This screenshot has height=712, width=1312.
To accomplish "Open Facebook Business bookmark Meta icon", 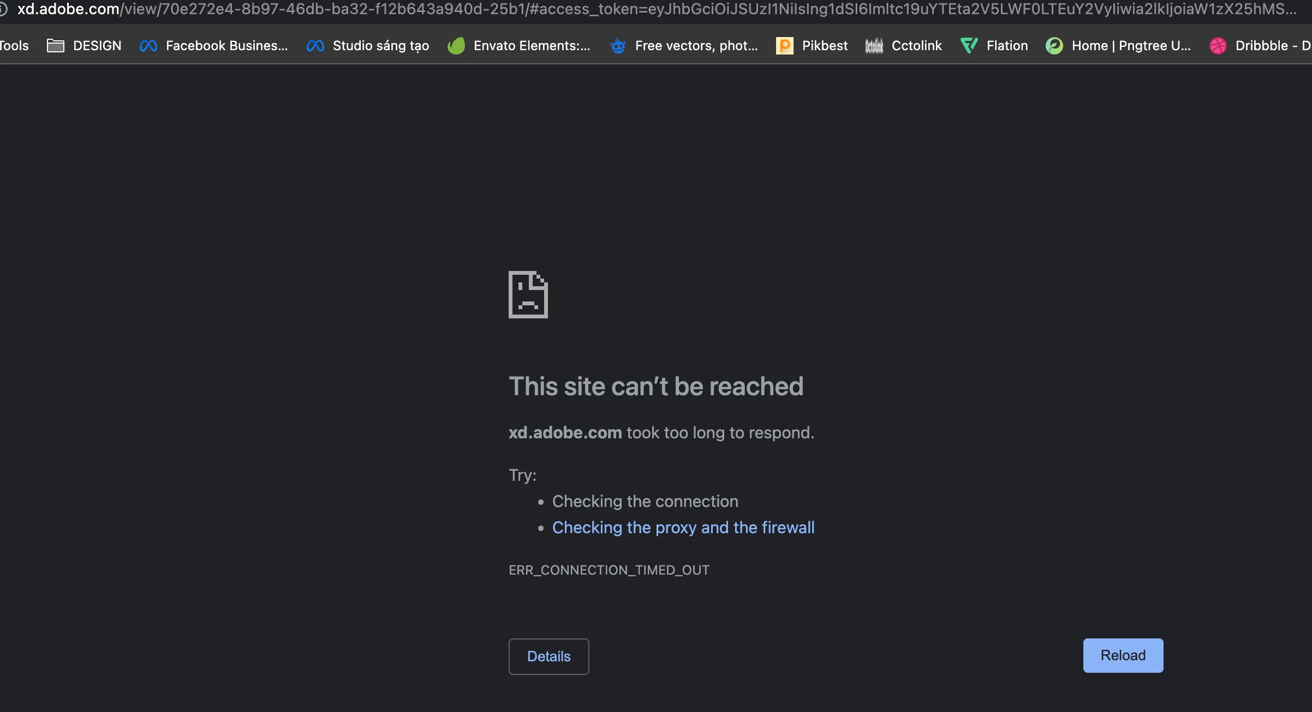I will click(x=148, y=46).
